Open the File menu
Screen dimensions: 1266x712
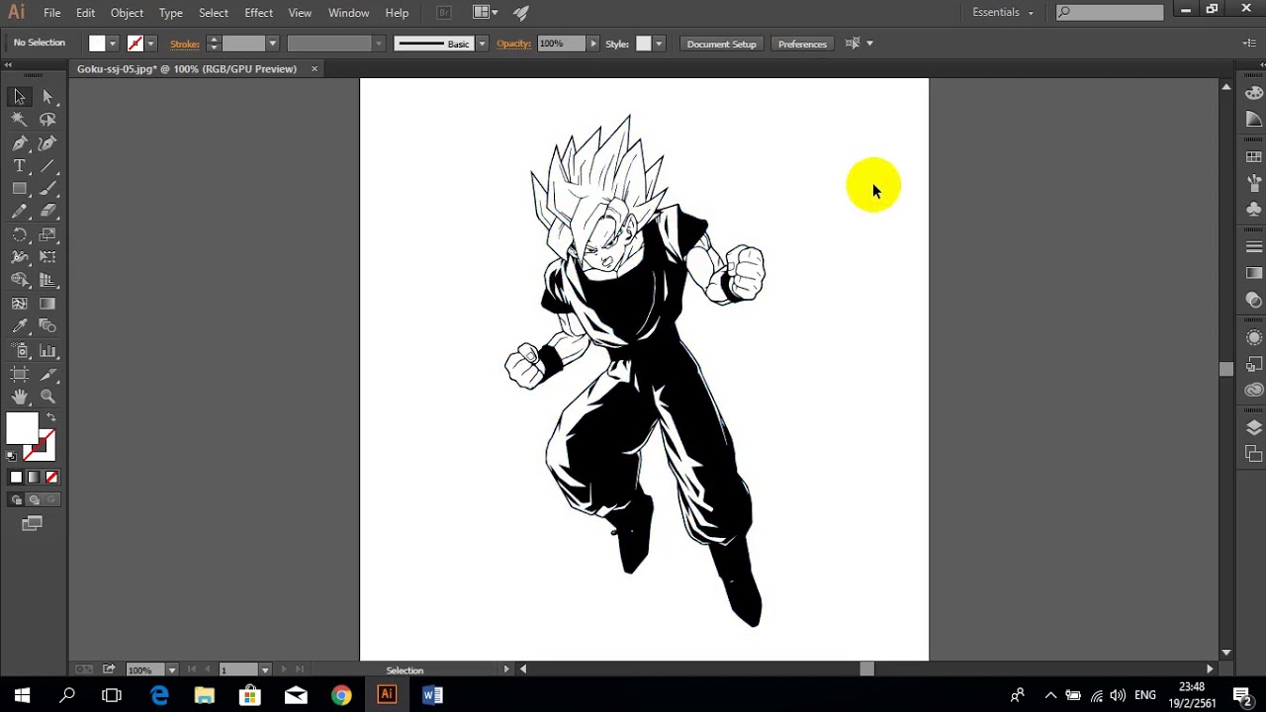pos(52,13)
